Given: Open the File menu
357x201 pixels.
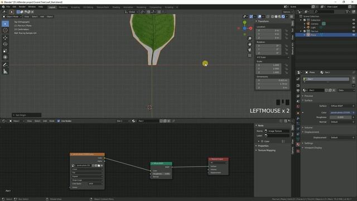Looking at the screenshot, I should [8, 7].
